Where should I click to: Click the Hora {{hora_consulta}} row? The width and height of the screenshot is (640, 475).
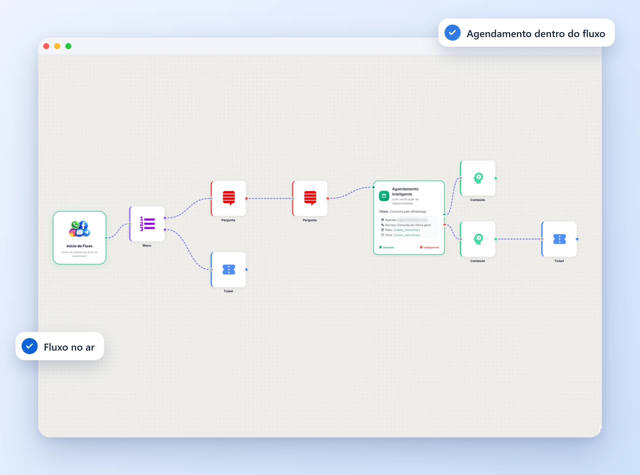tap(400, 235)
